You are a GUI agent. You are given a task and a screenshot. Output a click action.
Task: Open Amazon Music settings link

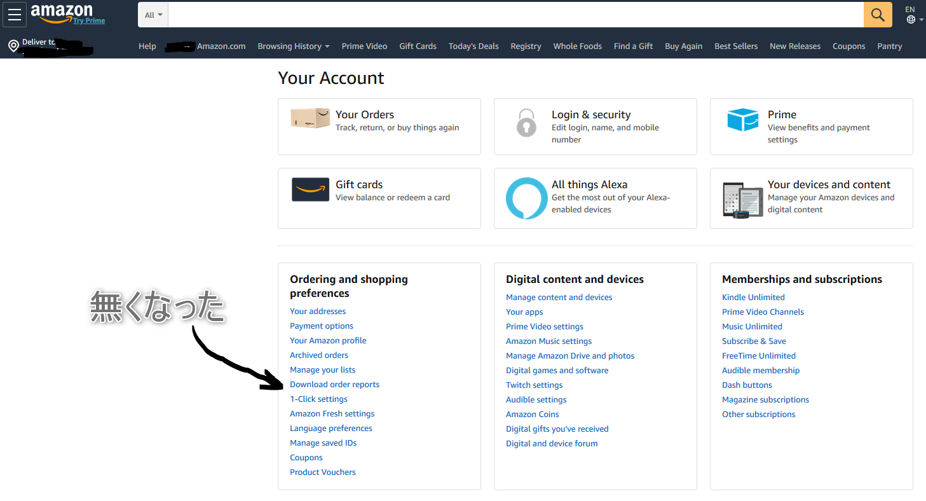tap(549, 341)
